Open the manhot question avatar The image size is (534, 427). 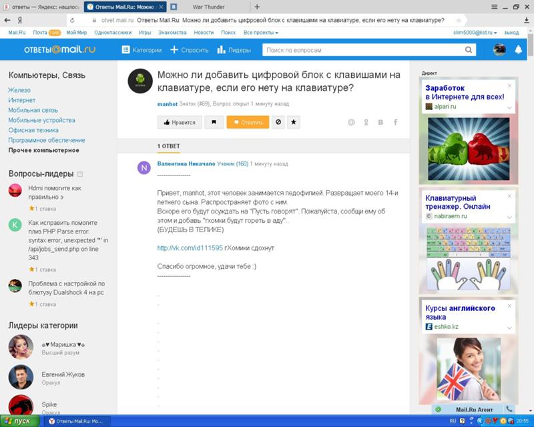pos(140,81)
